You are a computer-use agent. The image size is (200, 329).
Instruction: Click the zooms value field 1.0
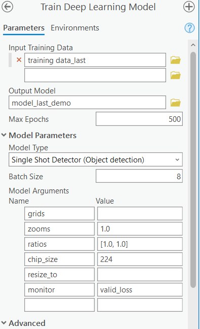[x=140, y=228]
